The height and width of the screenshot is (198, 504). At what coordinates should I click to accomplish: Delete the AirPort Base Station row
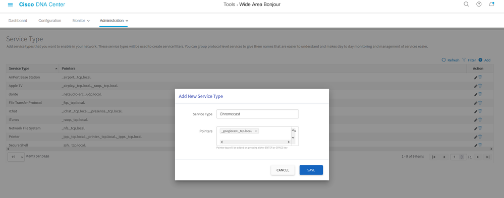(x=480, y=78)
